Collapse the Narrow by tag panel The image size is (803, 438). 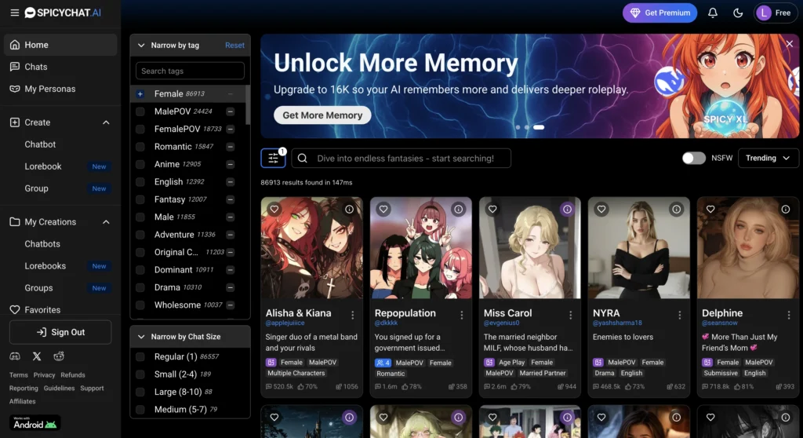(x=141, y=46)
